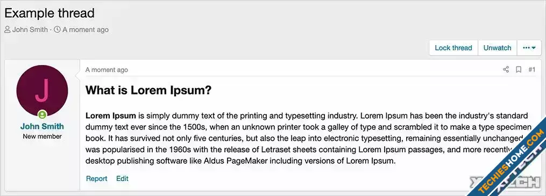
Task: Bookmark the post with the bookmark icon
Action: [x=519, y=69]
